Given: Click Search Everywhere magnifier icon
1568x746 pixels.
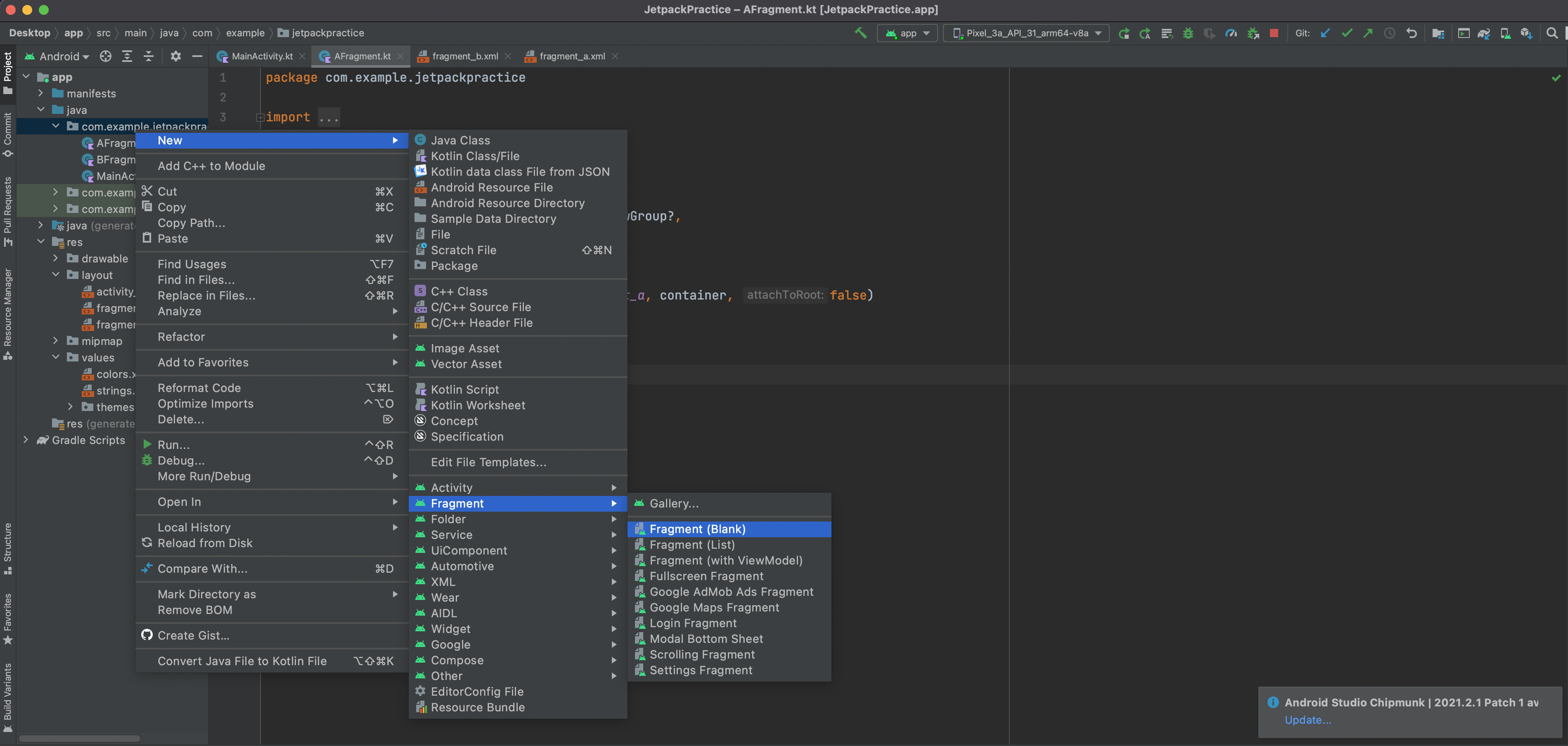Looking at the screenshot, I should tap(1551, 33).
